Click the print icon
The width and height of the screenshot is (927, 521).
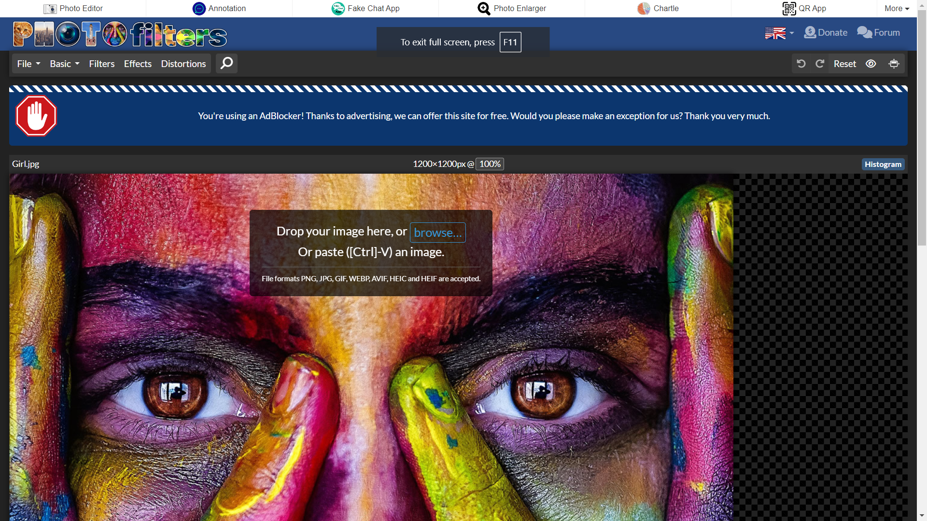(x=894, y=64)
